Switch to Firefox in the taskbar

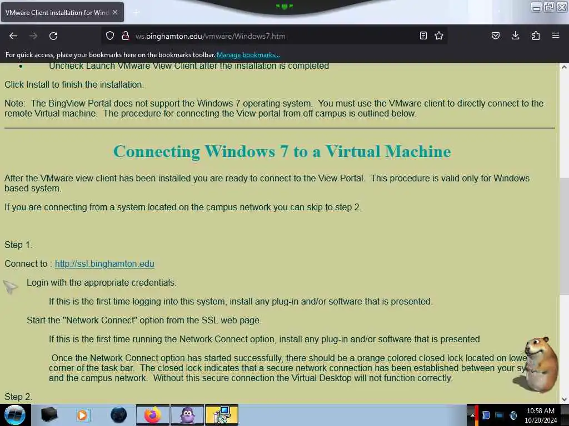click(x=153, y=415)
